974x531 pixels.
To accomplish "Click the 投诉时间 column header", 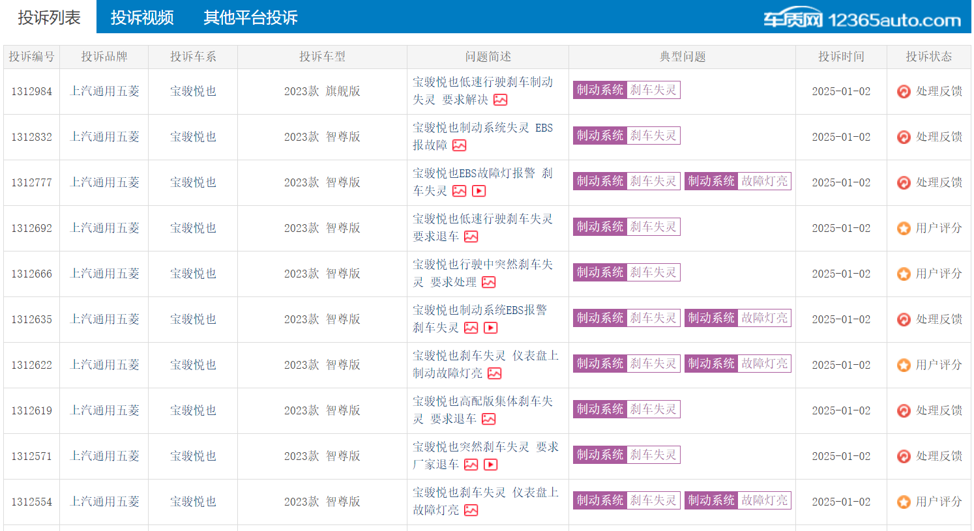I will (x=841, y=57).
